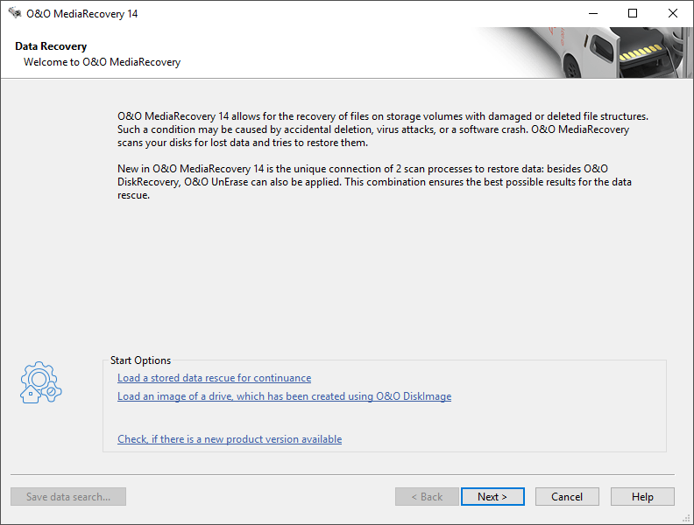The width and height of the screenshot is (694, 525).
Task: Click Save data search button
Action: (x=68, y=497)
